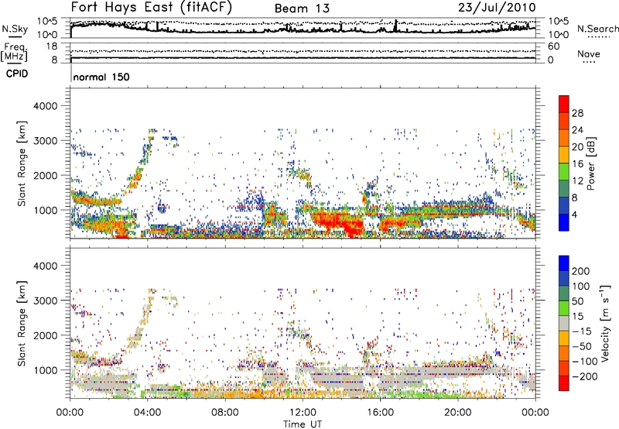
Task: Click the date '23/Jul/2010'
Action: 497,8
